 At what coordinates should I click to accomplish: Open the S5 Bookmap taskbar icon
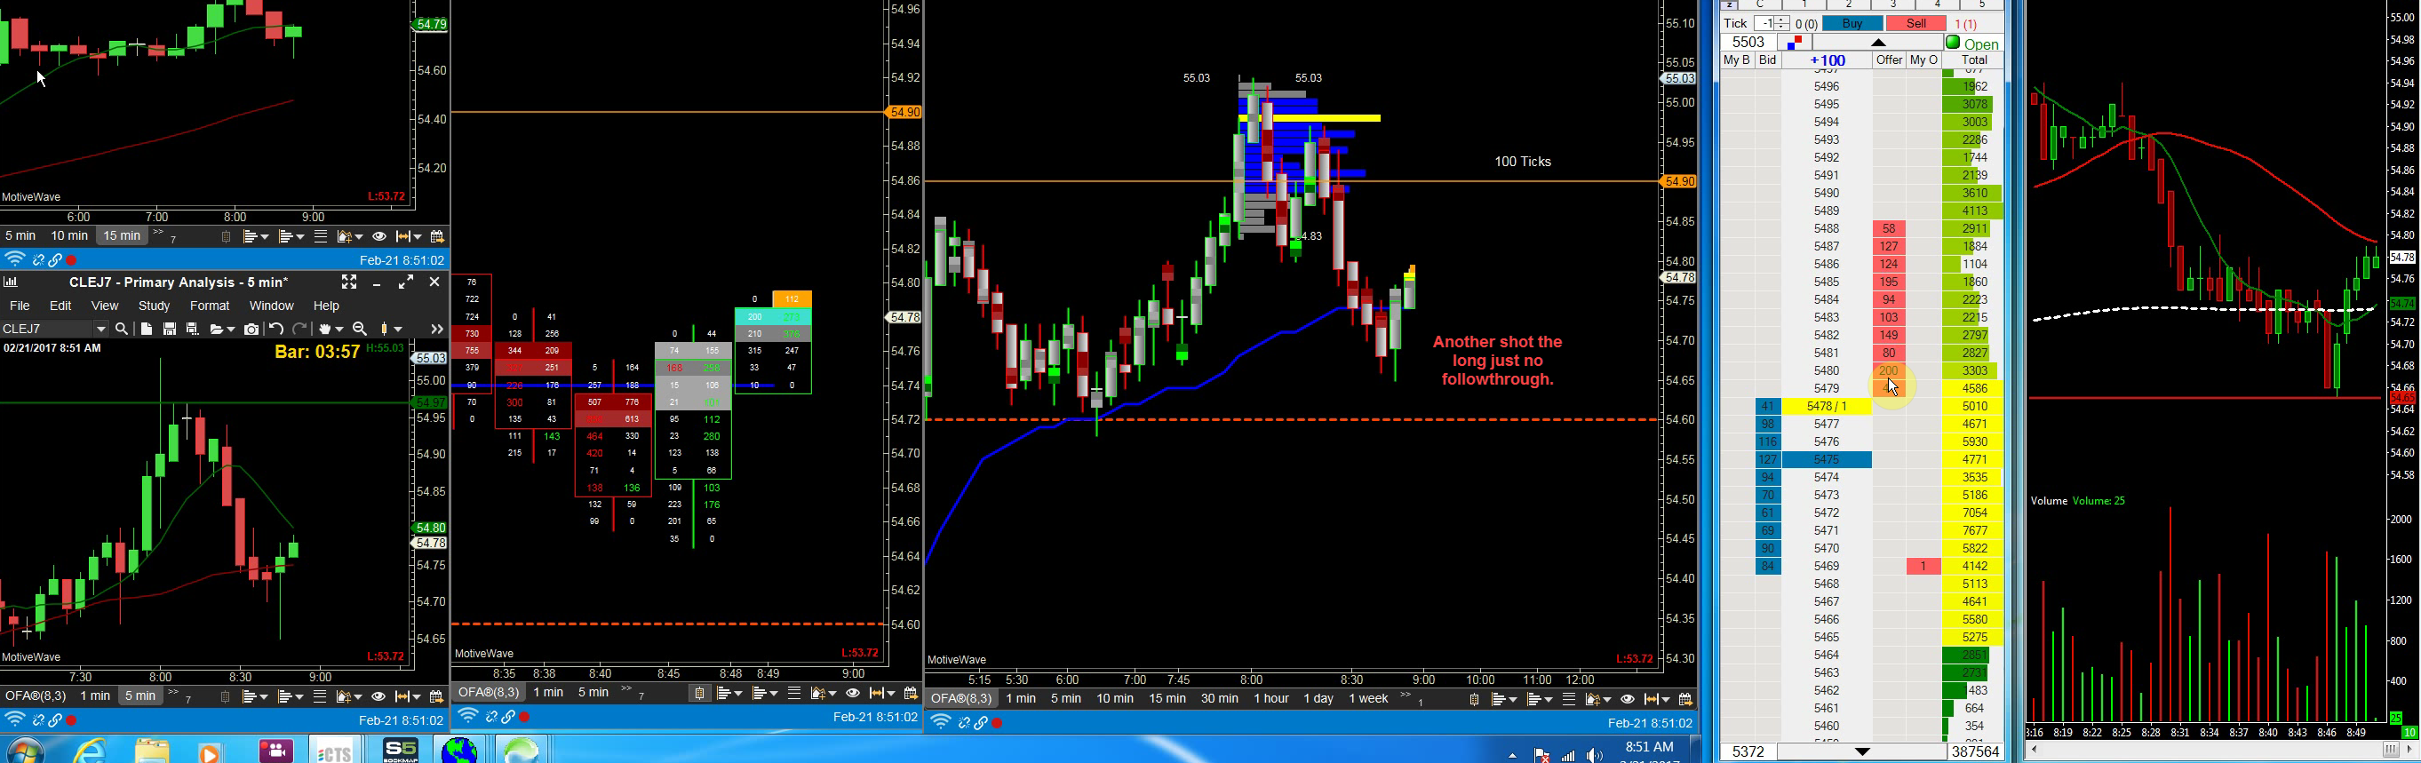tap(401, 750)
